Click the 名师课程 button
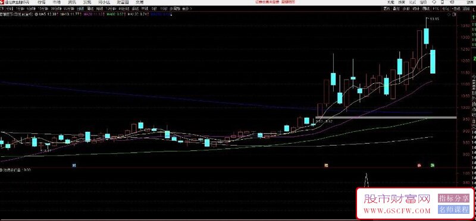Image resolution: width=476 pixels, height=221 pixels. [453, 210]
